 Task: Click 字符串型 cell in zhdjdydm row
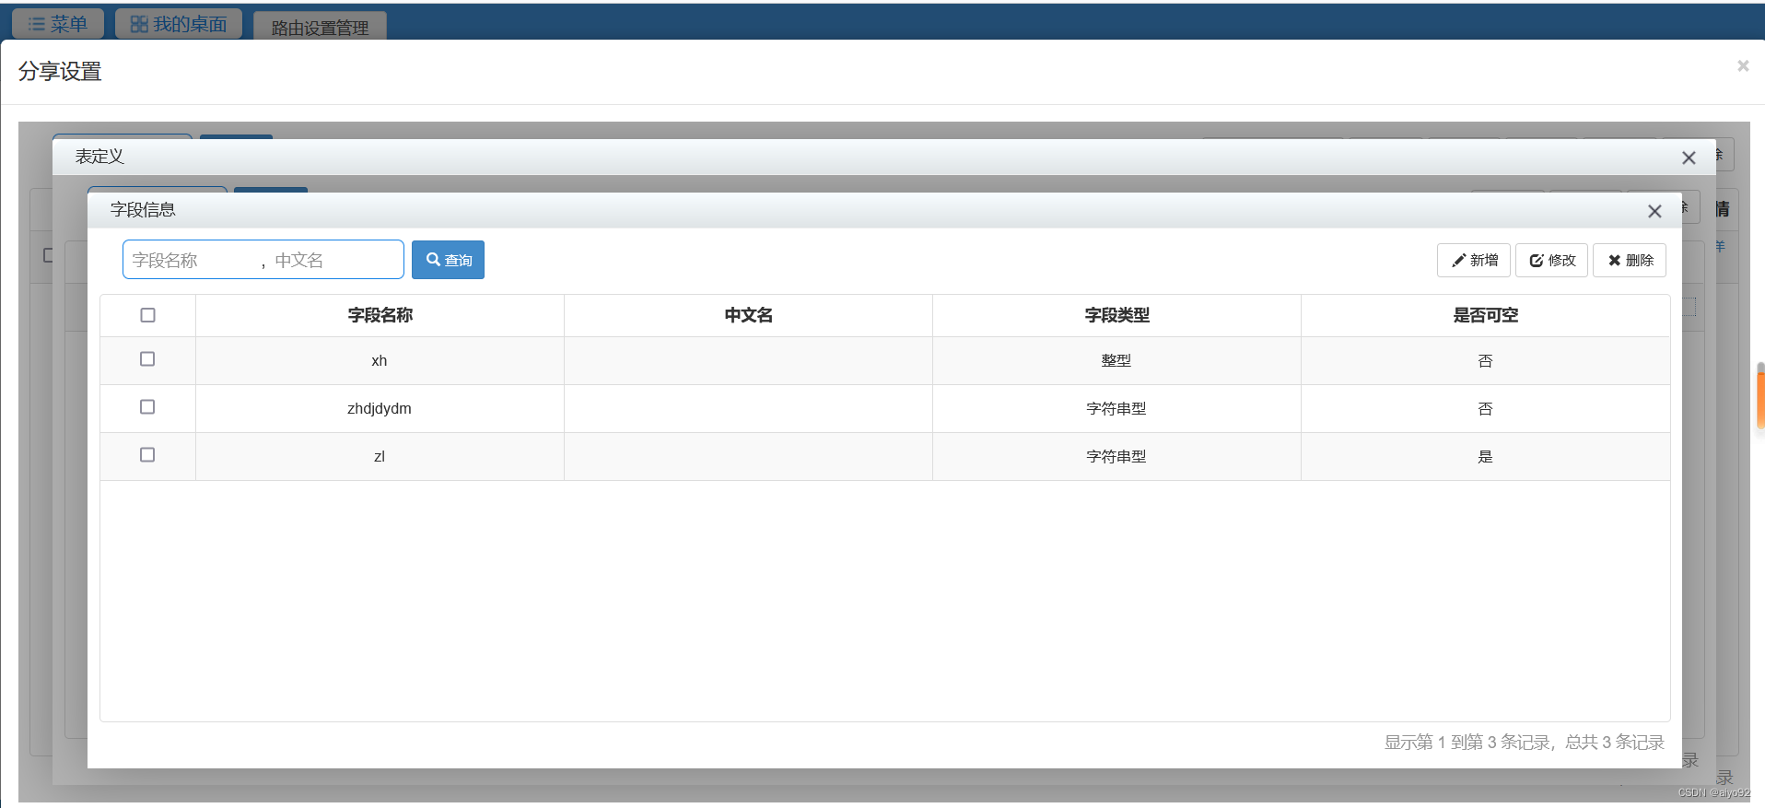1116,409
